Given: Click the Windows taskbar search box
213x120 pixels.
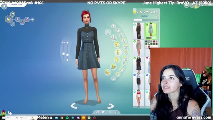Looking at the screenshot, I should 21,118.
